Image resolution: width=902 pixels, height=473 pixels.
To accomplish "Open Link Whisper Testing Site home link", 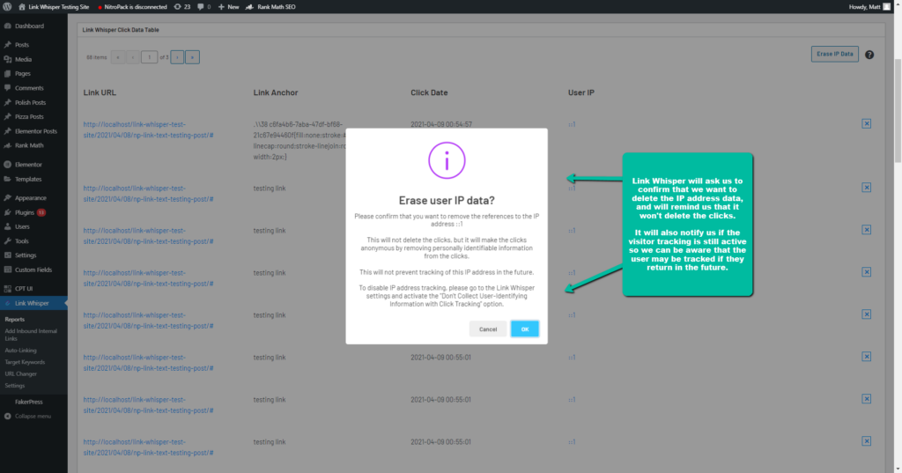I will coord(54,7).
